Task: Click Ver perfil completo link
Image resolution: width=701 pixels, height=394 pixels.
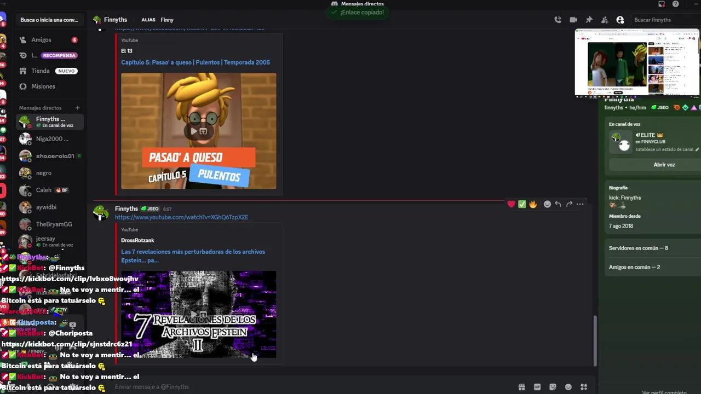Action: tap(664, 392)
